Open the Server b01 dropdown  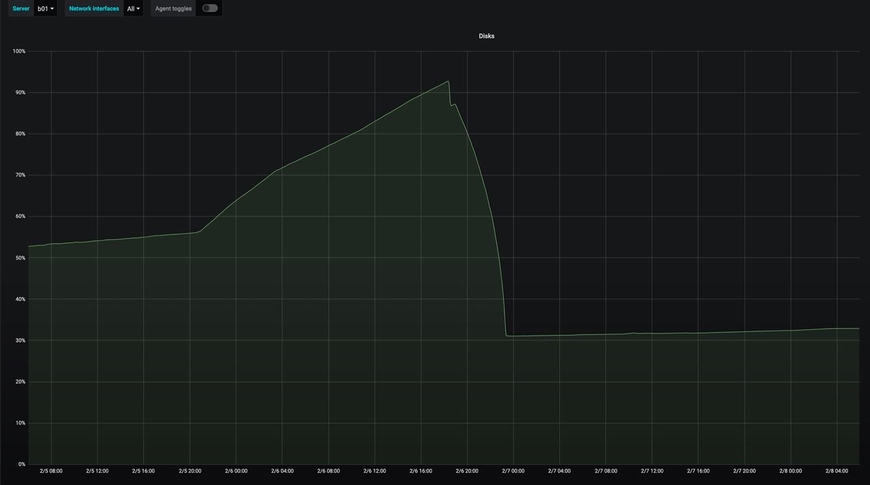coord(46,9)
